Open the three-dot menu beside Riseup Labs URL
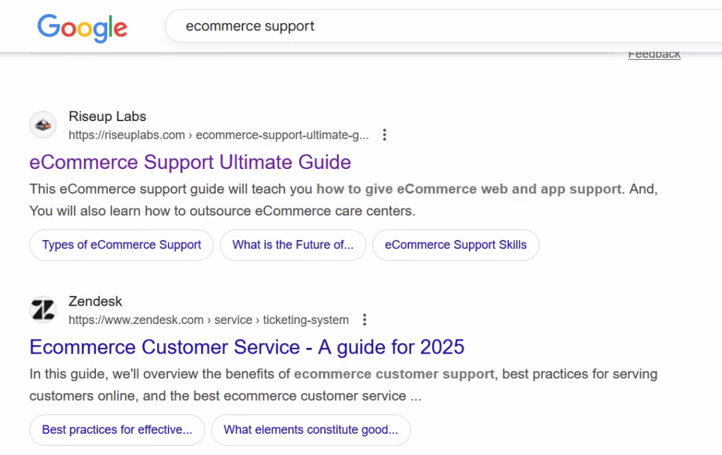The width and height of the screenshot is (722, 455). coord(384,135)
